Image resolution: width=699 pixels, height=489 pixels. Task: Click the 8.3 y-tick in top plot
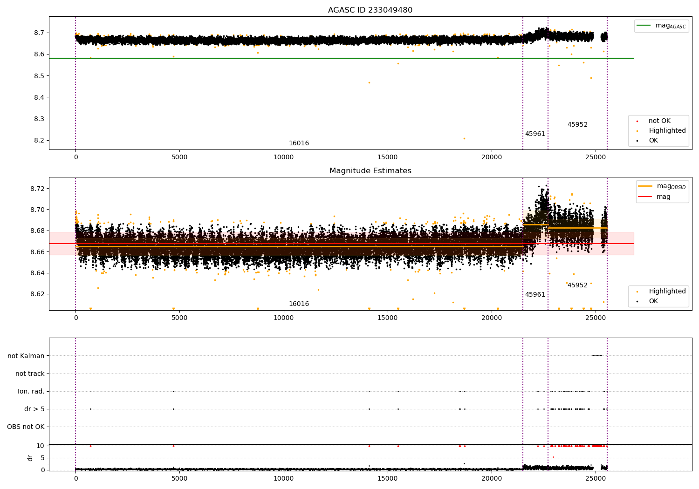point(40,119)
